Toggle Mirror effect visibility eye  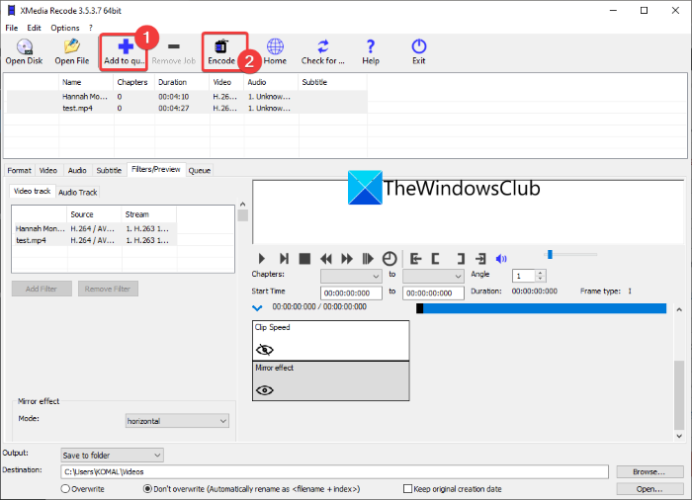click(265, 390)
